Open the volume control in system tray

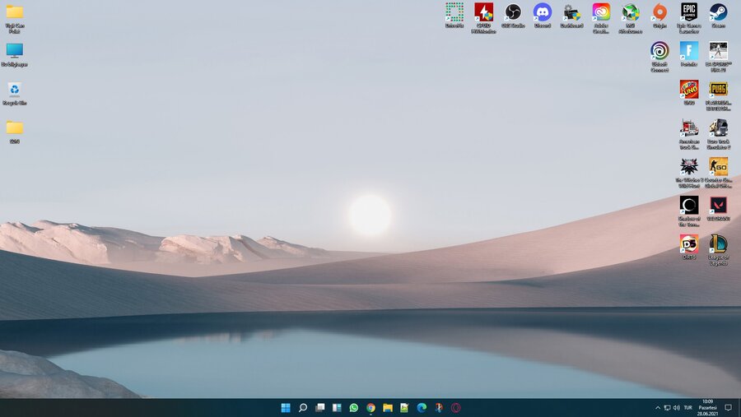(x=676, y=407)
